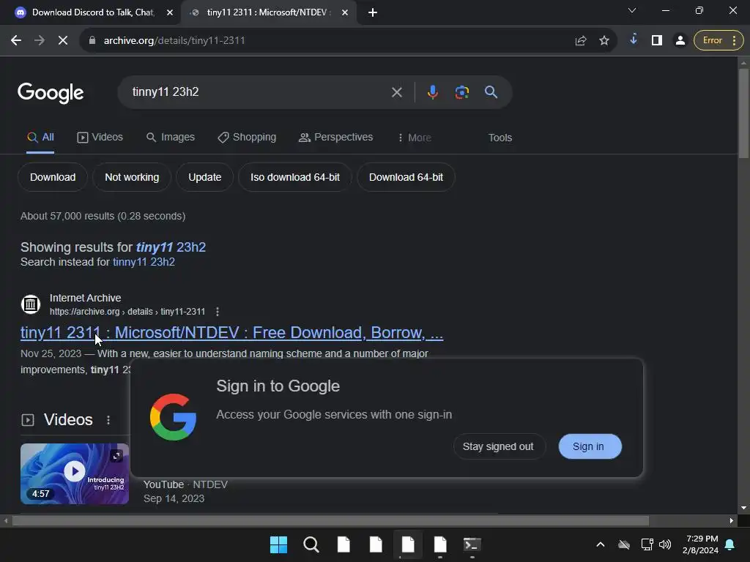Open the network status tray icon

(x=647, y=544)
